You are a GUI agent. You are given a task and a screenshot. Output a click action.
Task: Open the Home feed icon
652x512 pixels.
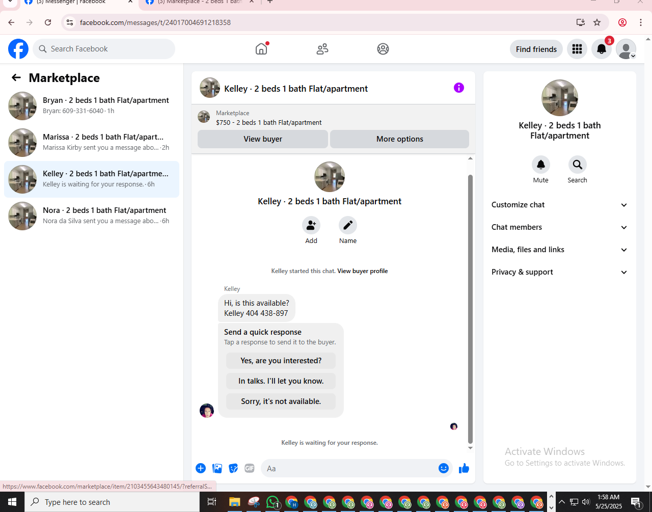[261, 49]
